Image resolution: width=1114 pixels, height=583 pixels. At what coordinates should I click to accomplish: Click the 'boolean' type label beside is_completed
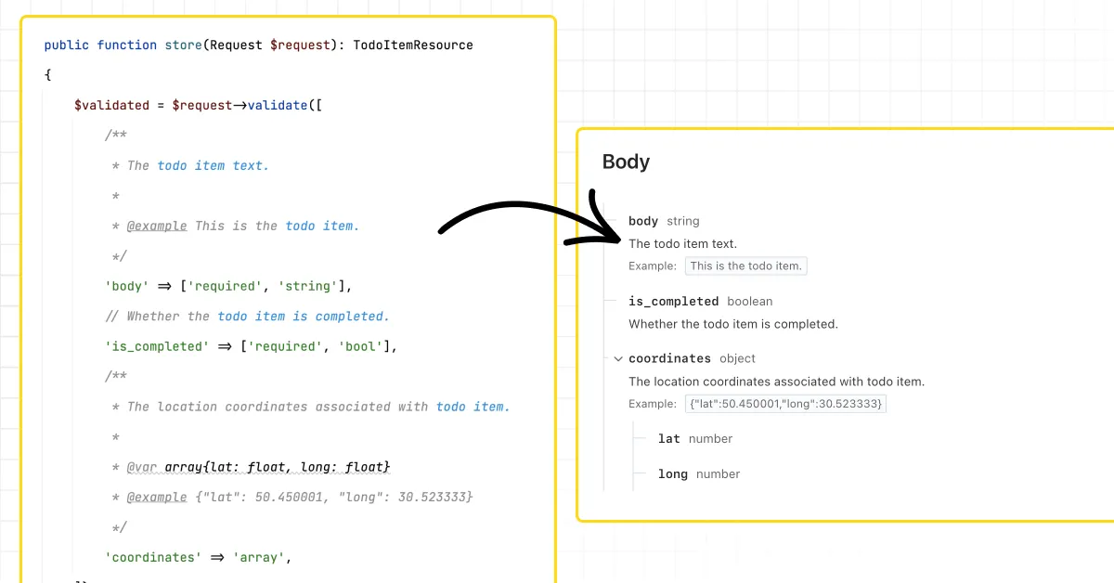click(x=750, y=301)
